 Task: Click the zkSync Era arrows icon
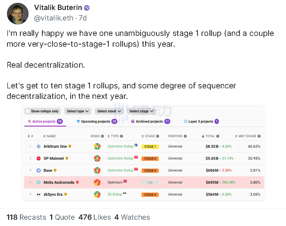(39, 195)
